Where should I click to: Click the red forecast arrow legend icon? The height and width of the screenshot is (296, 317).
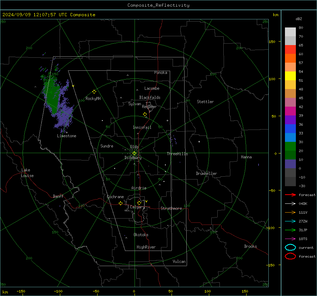290,195
